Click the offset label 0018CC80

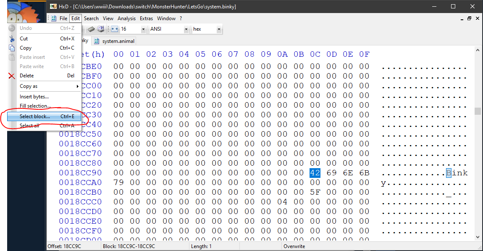click(80, 163)
